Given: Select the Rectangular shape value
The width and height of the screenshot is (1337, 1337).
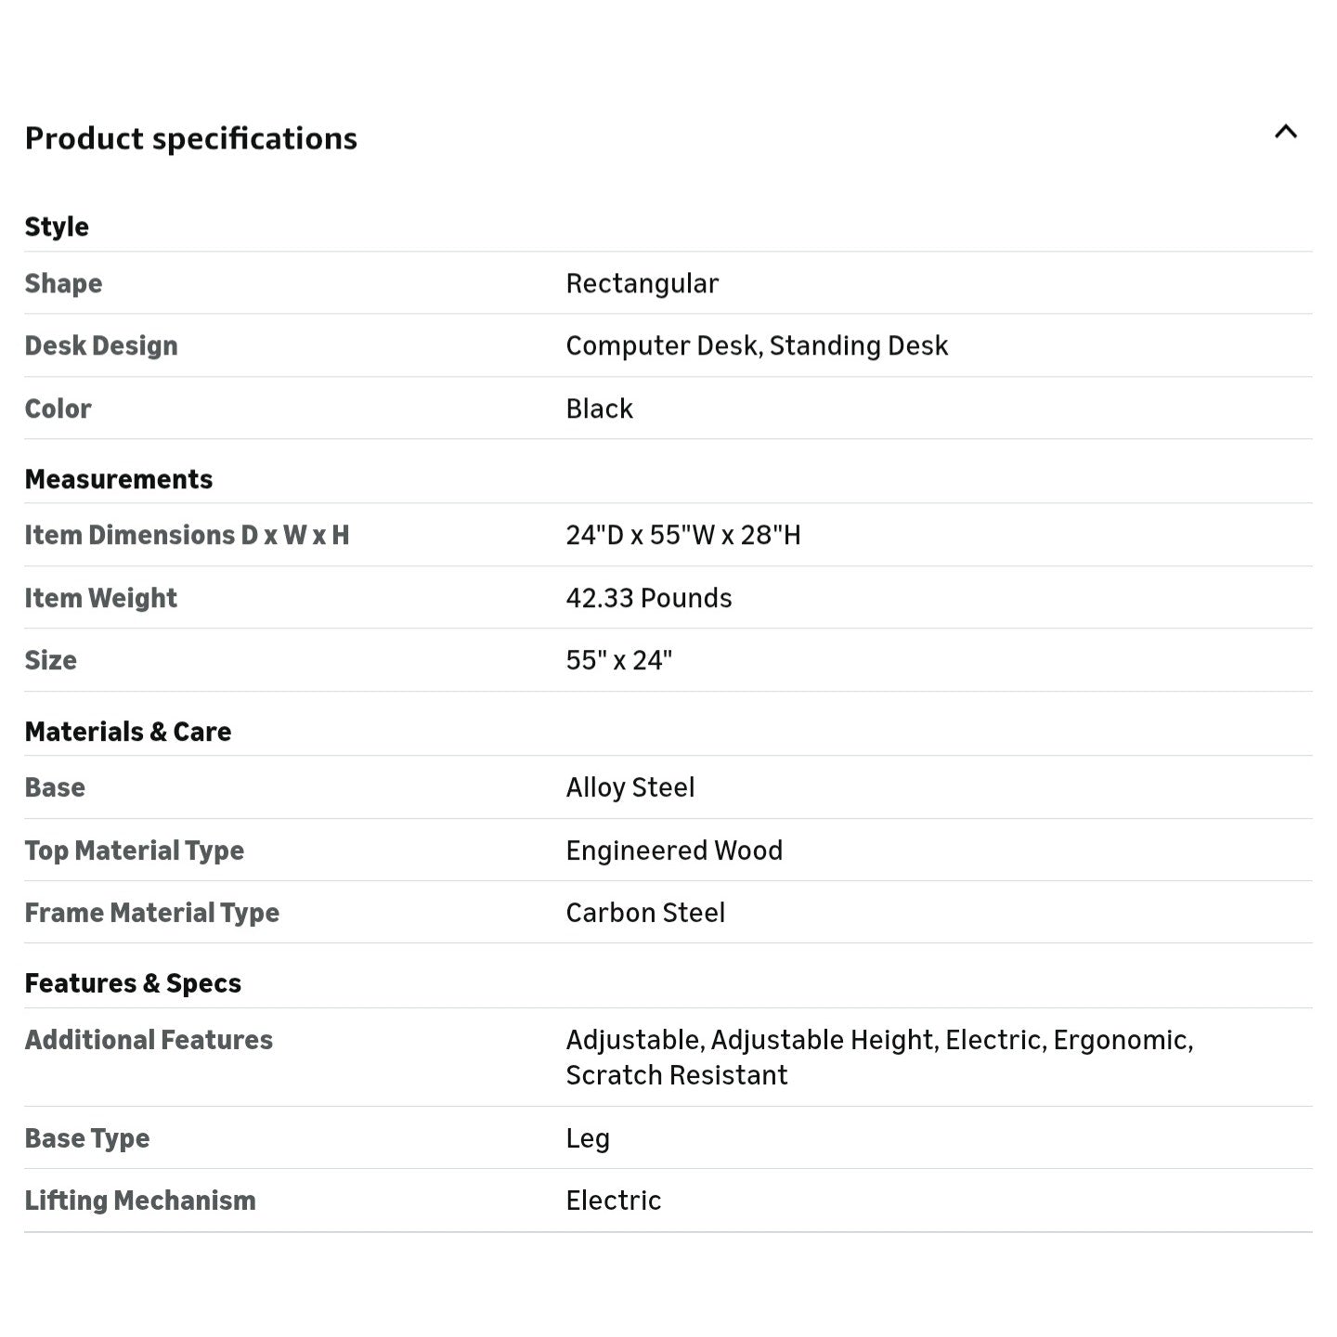Looking at the screenshot, I should tap(643, 283).
